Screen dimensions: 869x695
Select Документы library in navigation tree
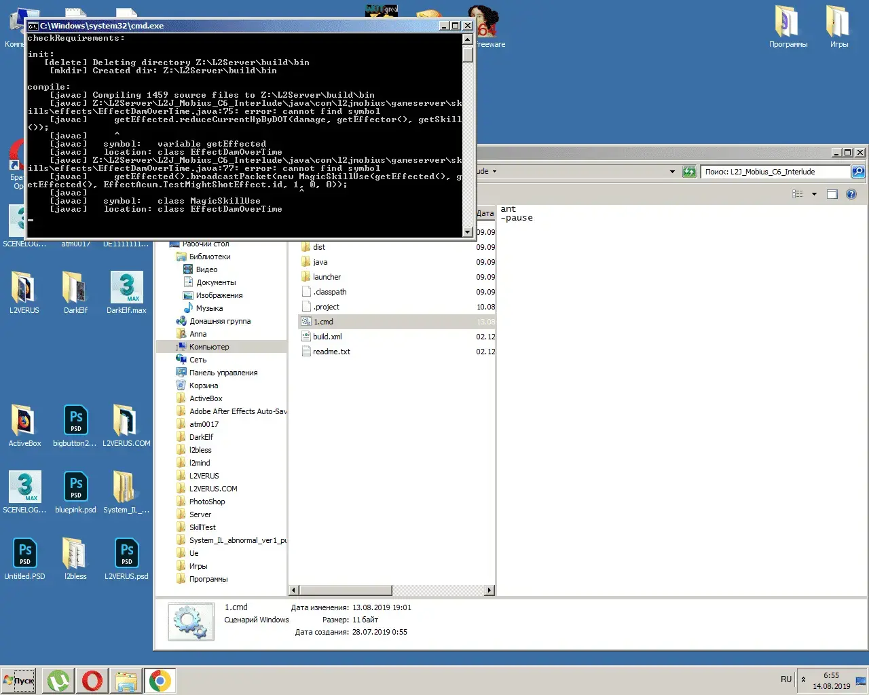coord(216,282)
